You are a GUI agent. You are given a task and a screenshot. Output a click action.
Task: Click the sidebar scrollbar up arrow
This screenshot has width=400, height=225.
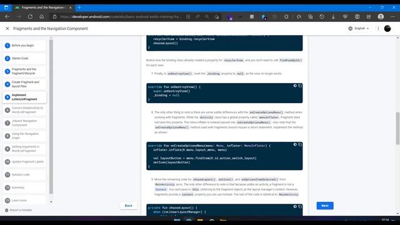point(51,37)
